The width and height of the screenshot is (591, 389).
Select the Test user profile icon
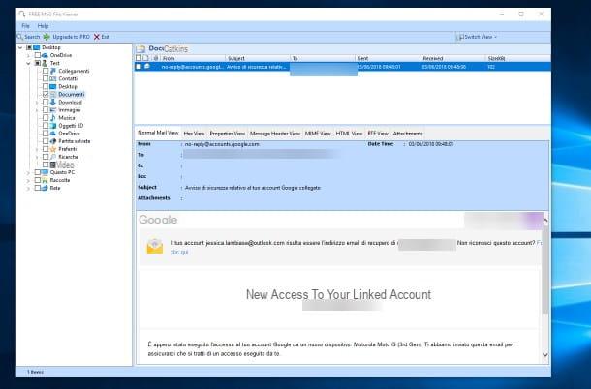(x=45, y=63)
